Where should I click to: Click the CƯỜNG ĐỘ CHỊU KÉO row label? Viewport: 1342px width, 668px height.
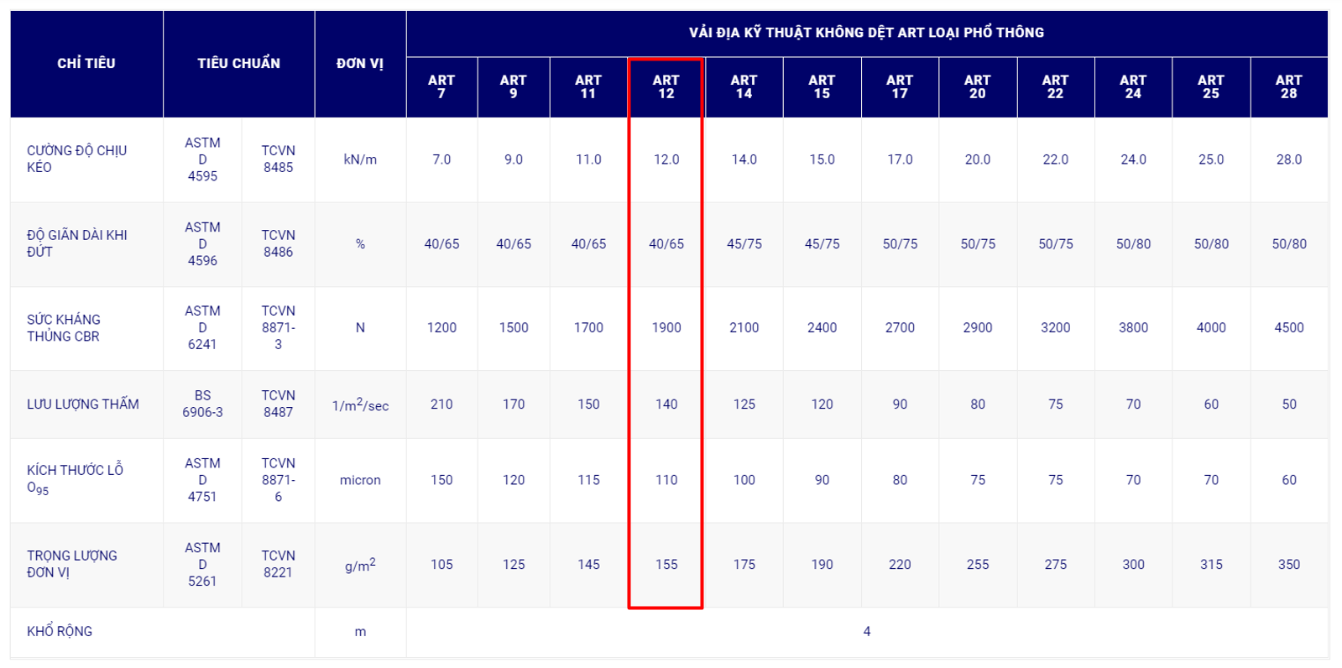pos(76,159)
